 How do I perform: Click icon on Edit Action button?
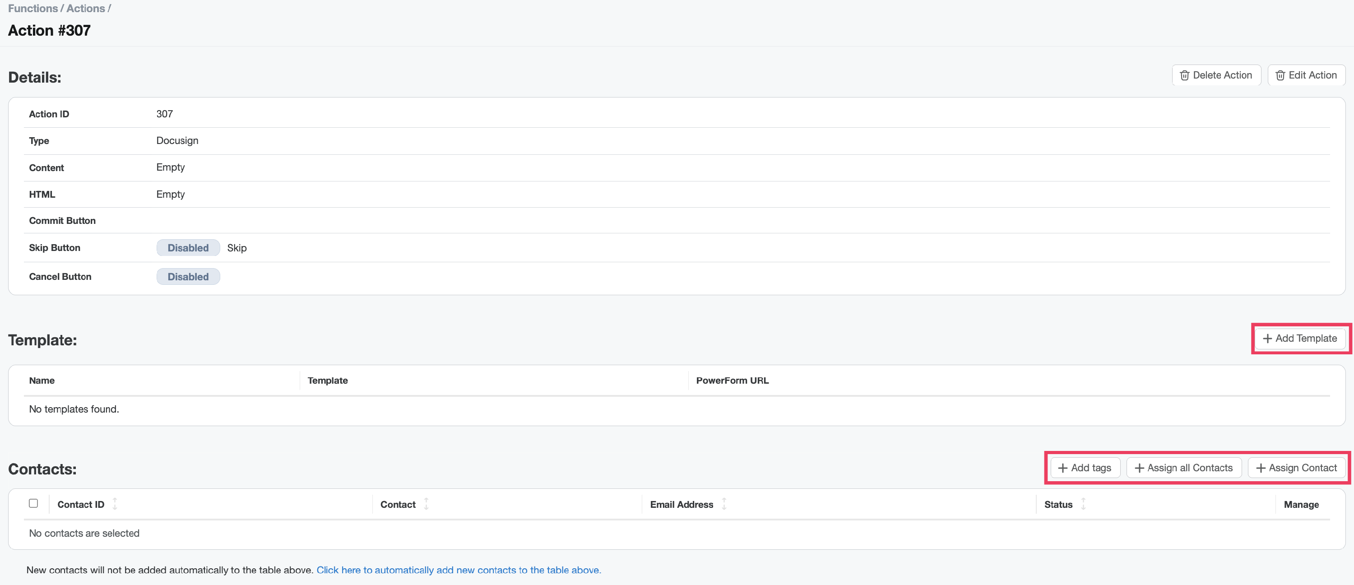(1280, 75)
